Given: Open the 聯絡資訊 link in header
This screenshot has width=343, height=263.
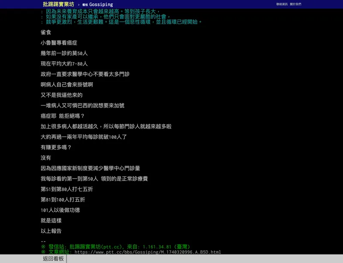Looking at the screenshot, I should 282,4.
